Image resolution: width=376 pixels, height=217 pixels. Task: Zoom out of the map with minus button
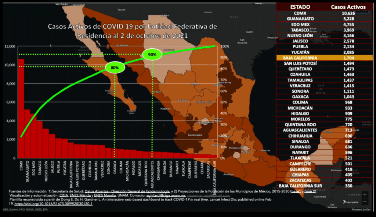365,202
